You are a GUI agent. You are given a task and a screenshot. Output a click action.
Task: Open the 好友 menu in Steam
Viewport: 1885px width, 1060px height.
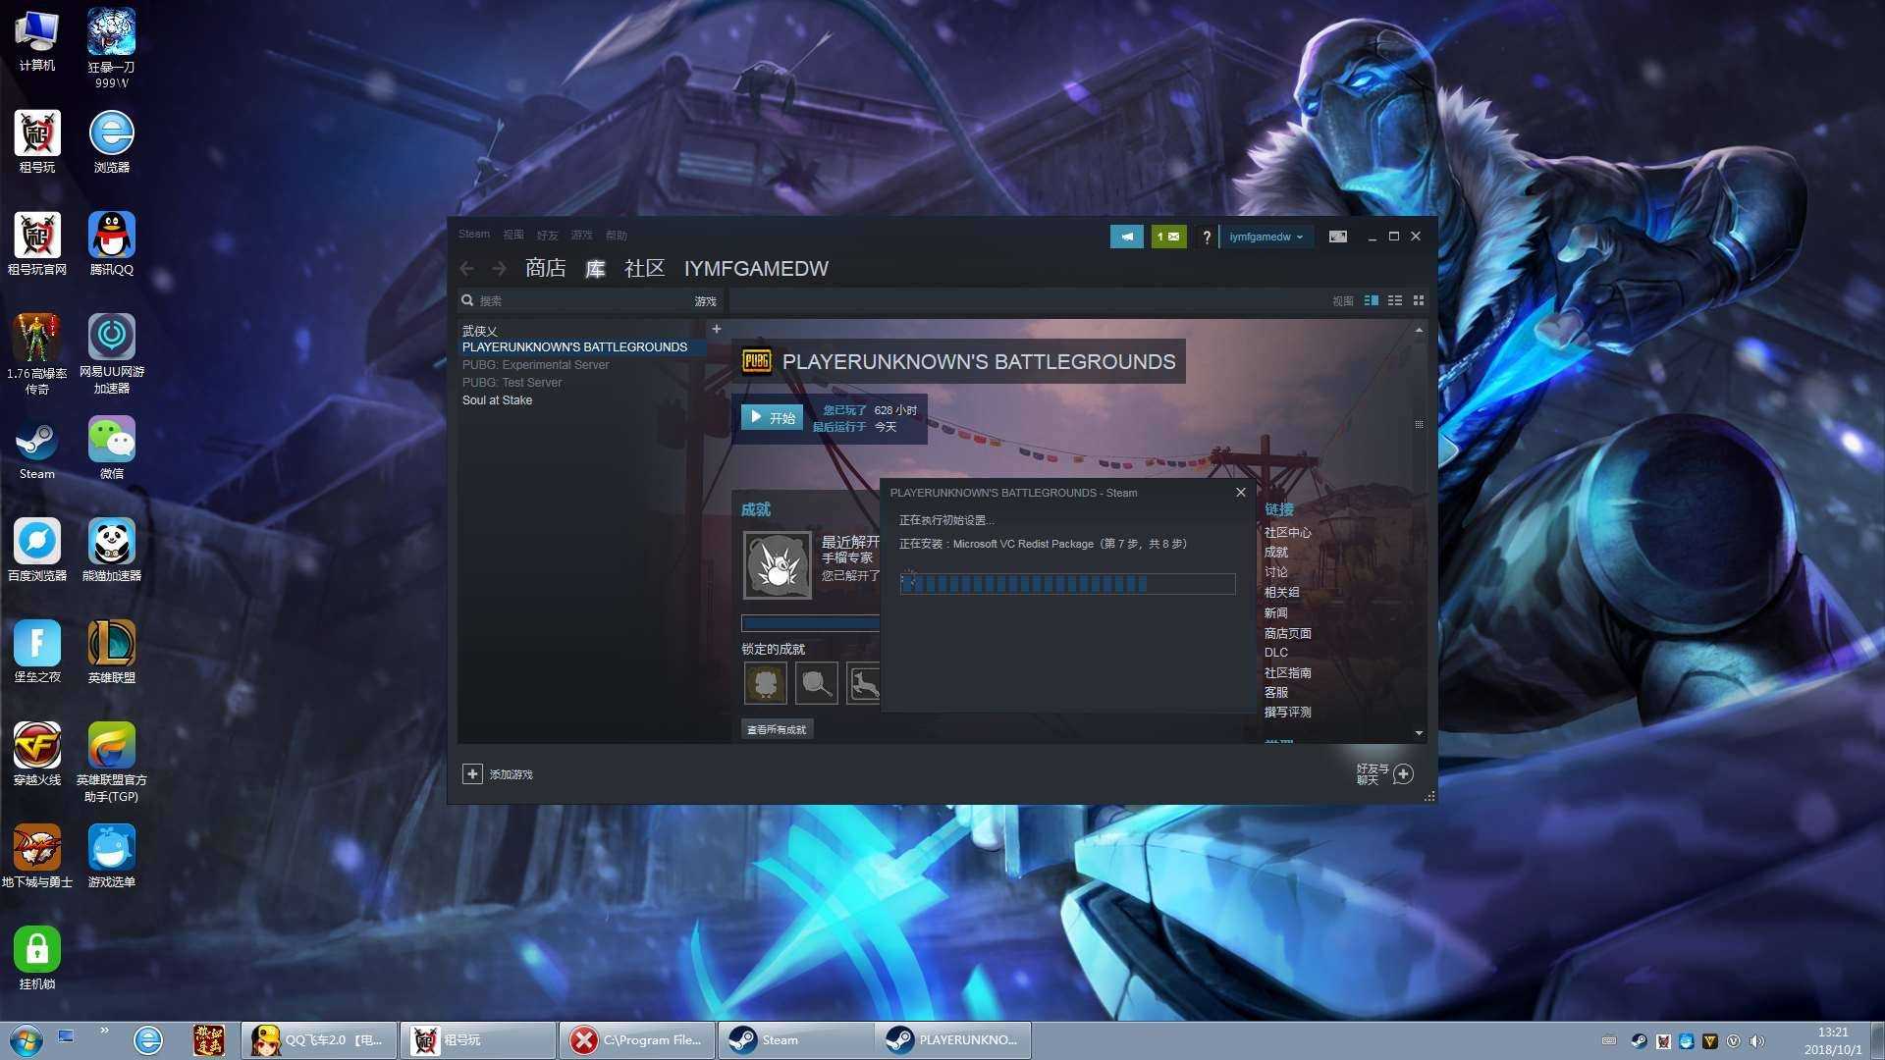coord(548,235)
